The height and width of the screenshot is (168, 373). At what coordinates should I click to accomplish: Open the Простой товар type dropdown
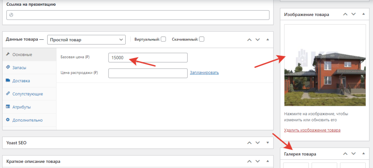86,39
